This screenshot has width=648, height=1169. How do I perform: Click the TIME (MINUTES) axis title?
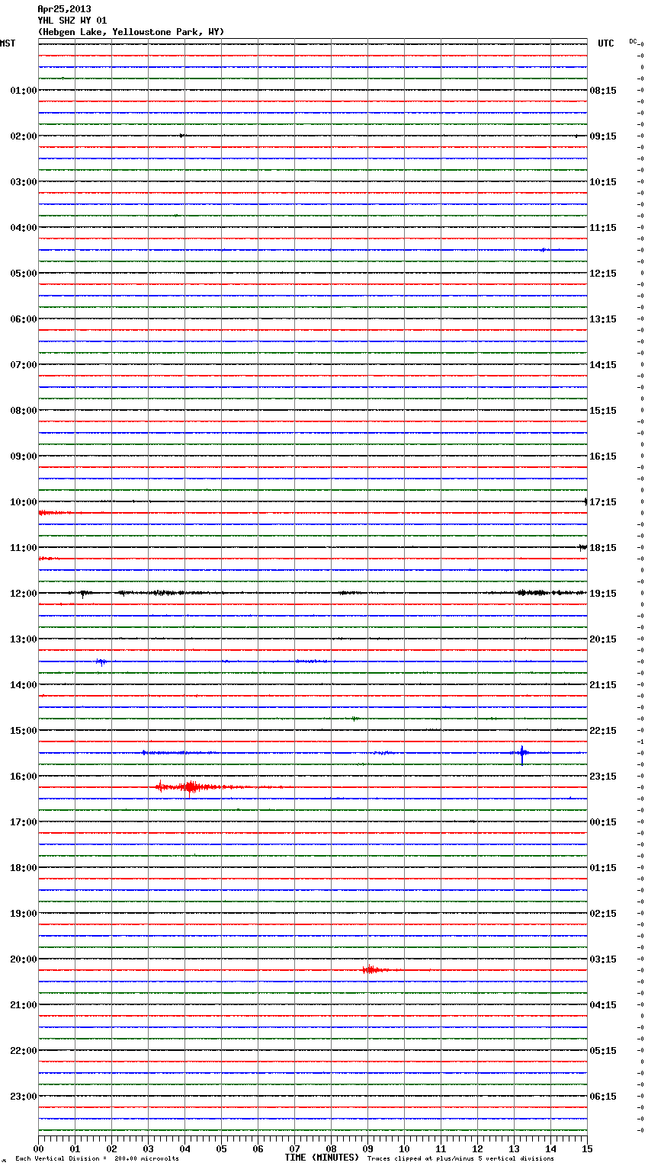(322, 1158)
